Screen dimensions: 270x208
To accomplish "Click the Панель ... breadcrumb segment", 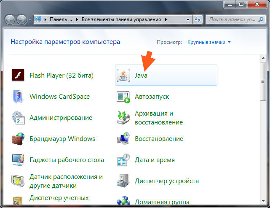I will (61, 19).
